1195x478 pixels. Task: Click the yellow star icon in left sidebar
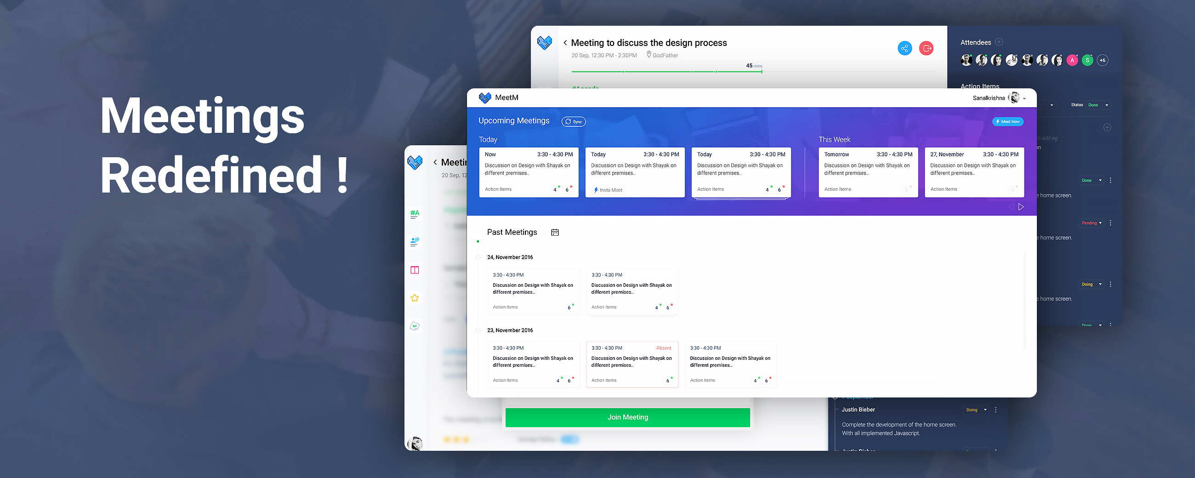414,298
